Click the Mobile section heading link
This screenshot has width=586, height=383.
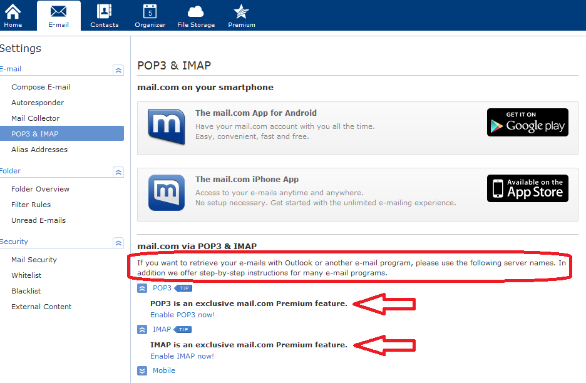tap(163, 370)
